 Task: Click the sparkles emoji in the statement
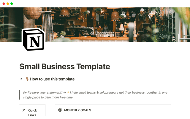pyautogui.click(x=68, y=93)
